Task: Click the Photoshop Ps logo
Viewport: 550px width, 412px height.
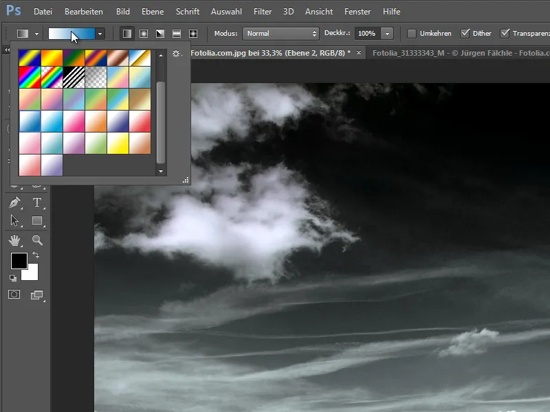Action: [x=14, y=10]
